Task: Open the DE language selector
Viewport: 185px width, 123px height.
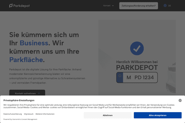Action: point(170,6)
